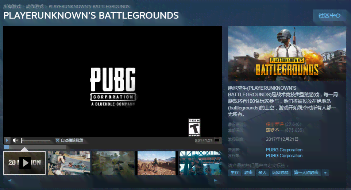Image resolution: width=351 pixels, height=190 pixels.
Task: Open the 社区中心 community hub
Action: coord(329,15)
